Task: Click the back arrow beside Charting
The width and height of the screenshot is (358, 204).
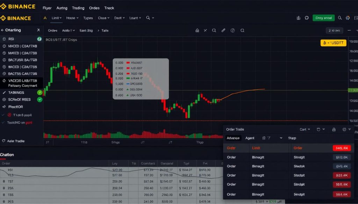Action: coord(2,30)
